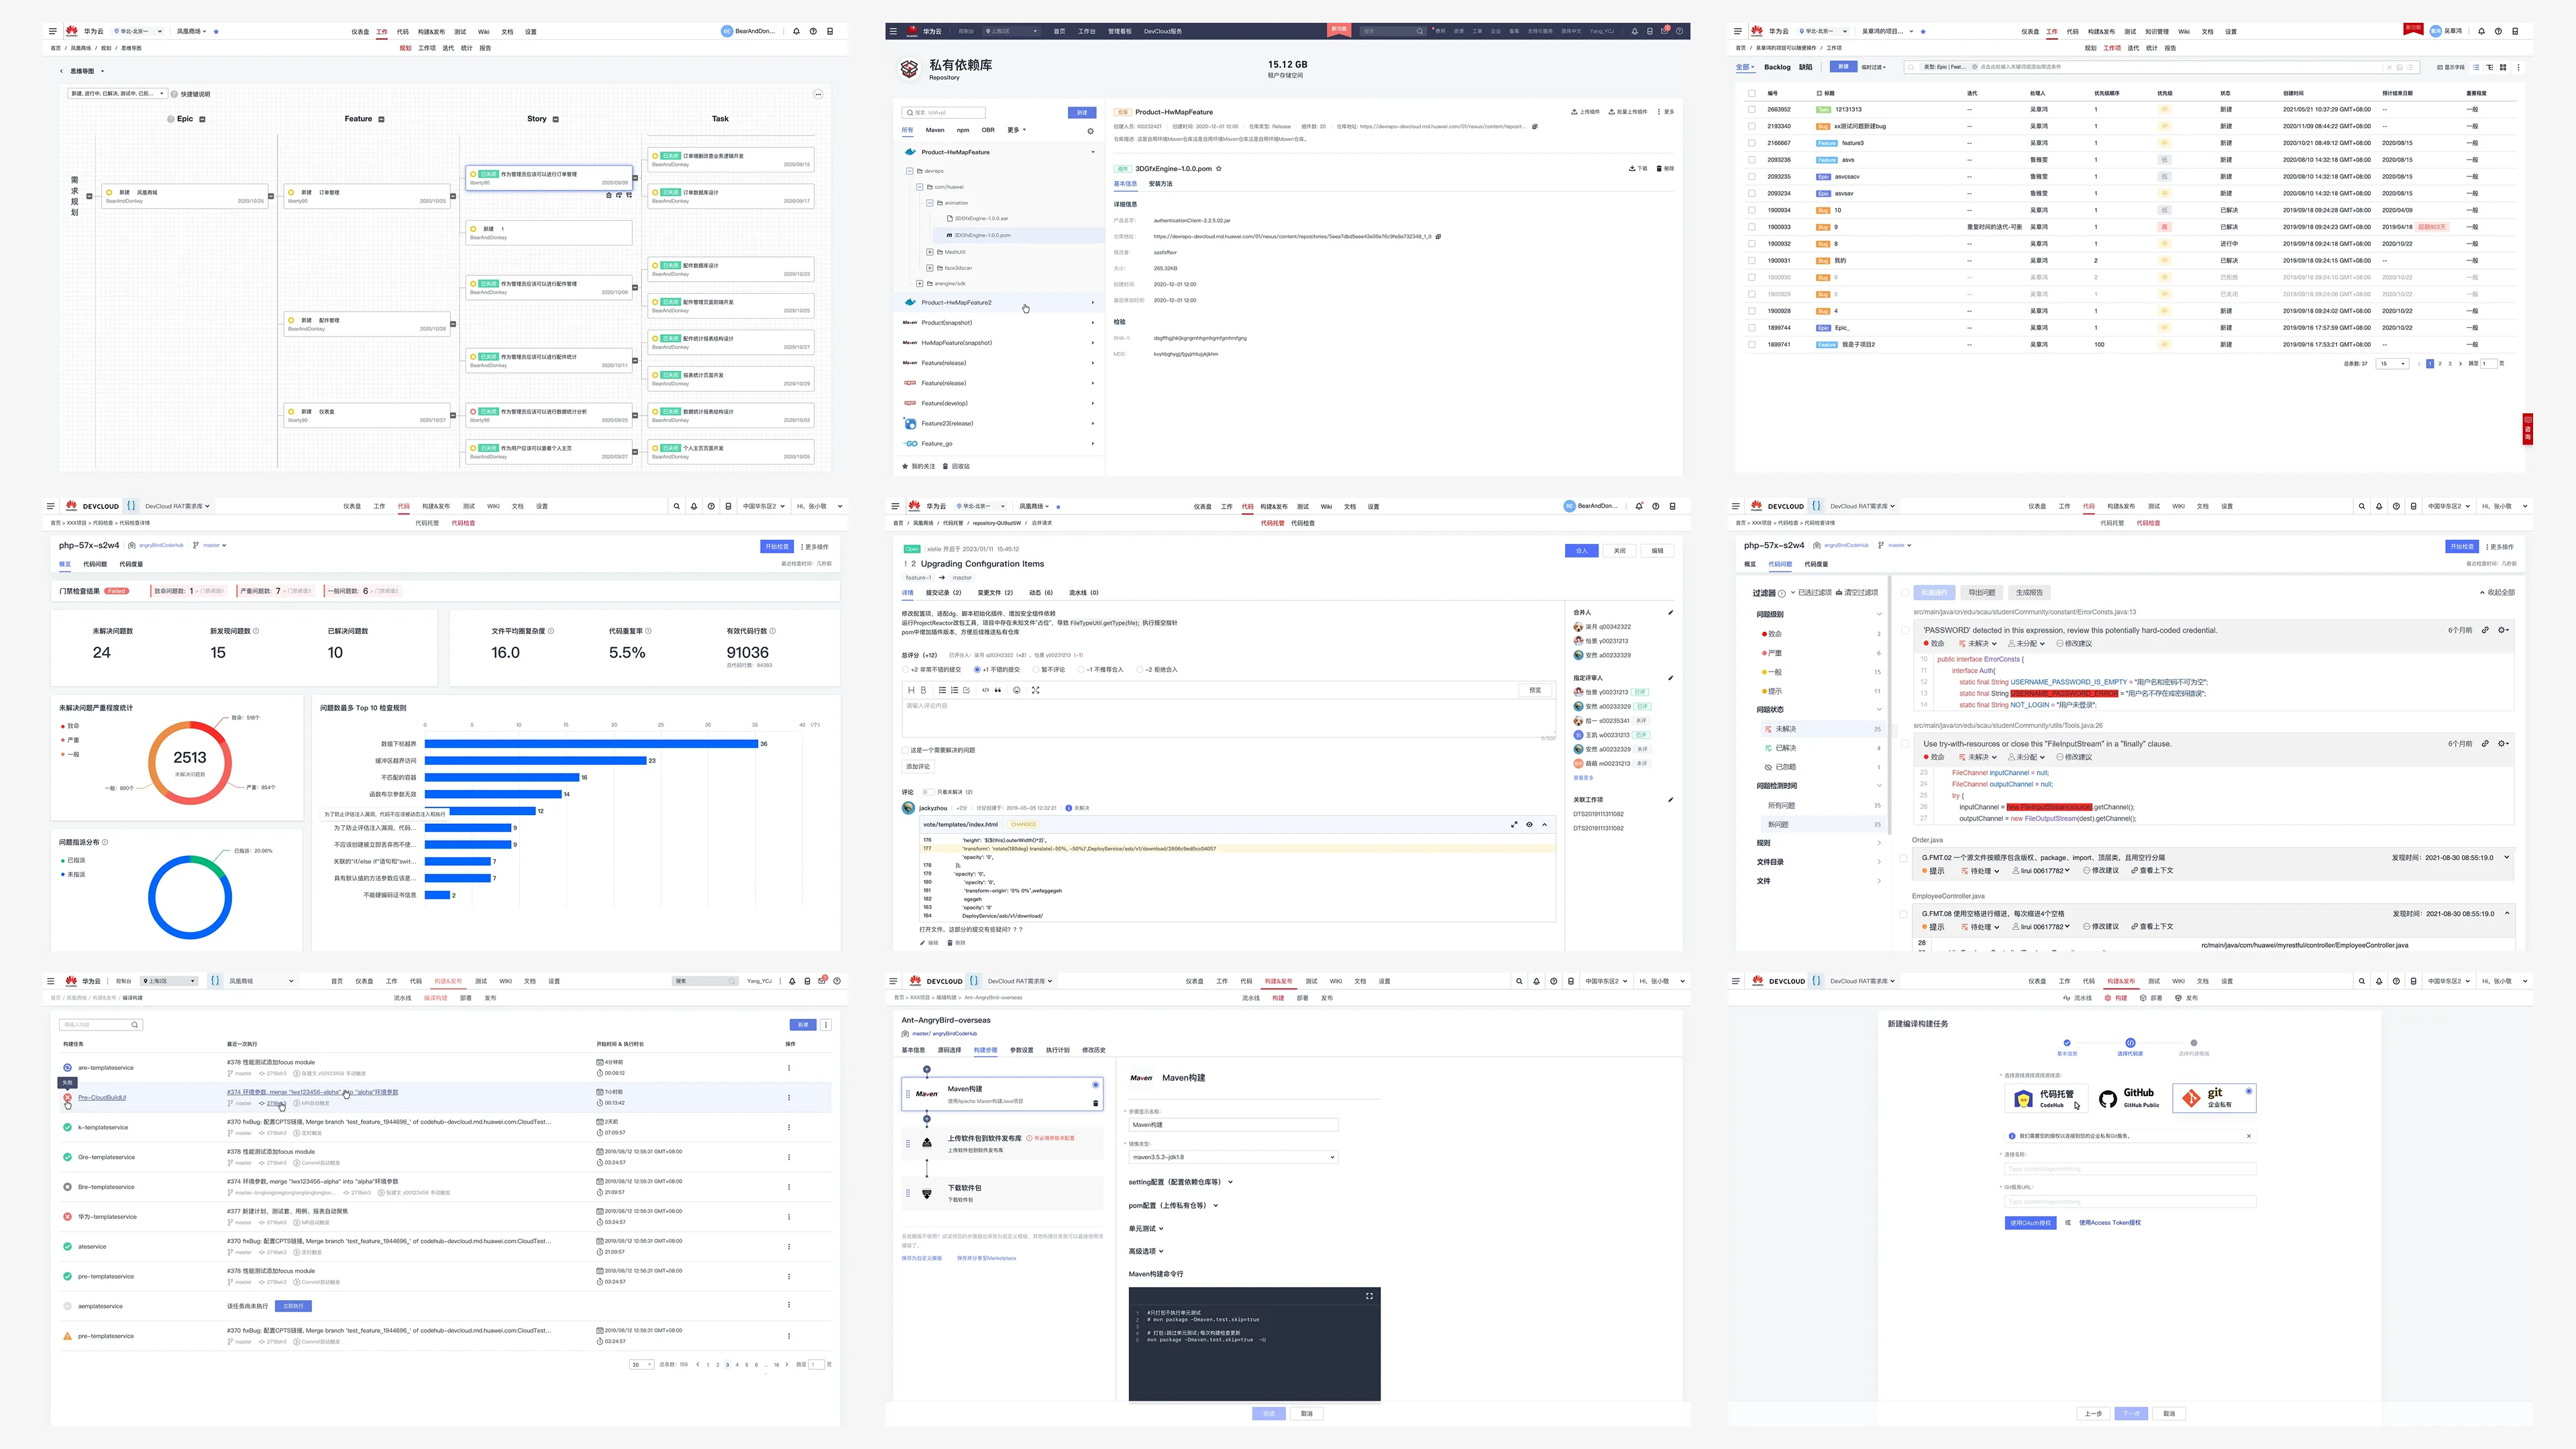Open Pre-CloudBuildUI build task link
The height and width of the screenshot is (1449, 2576).
point(102,1098)
